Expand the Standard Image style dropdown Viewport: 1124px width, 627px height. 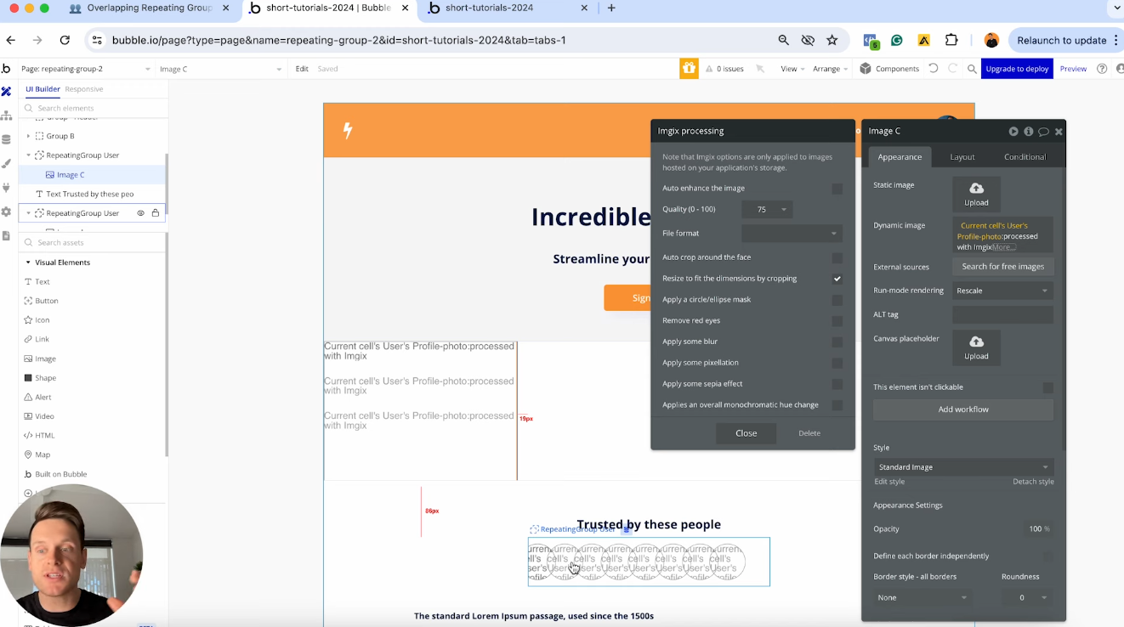tap(962, 467)
